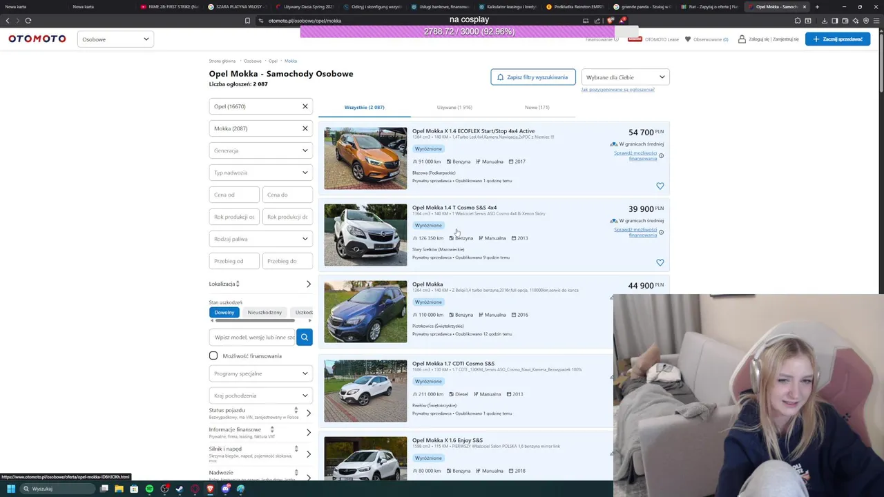Click Mokka in the breadcrumb
Viewport: 884px width, 497px height.
tap(291, 61)
